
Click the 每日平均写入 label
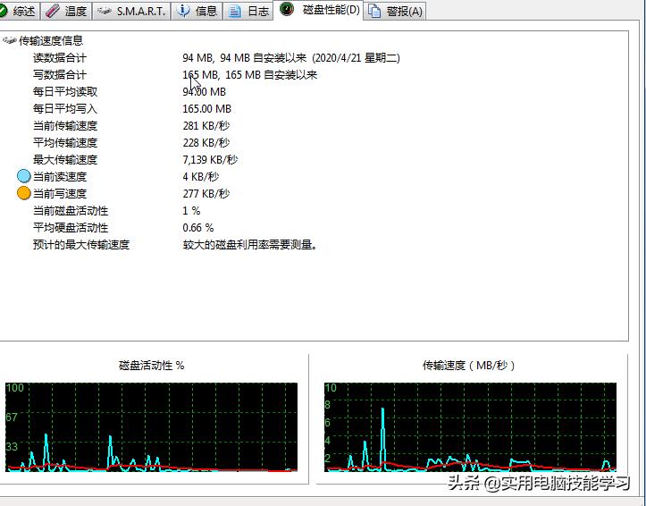[65, 109]
